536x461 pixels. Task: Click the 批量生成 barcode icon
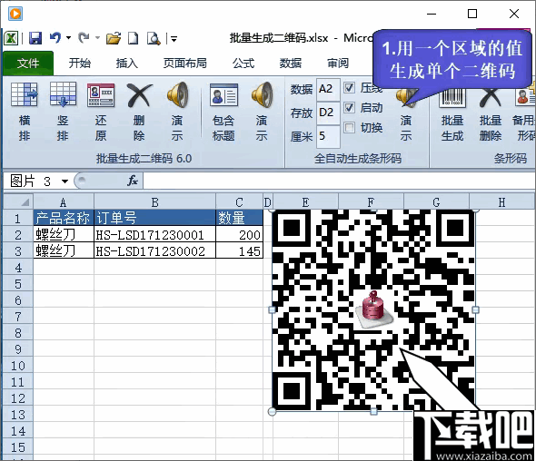(452, 97)
